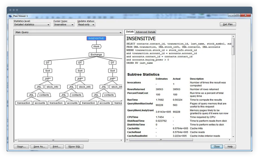The width and height of the screenshot is (259, 158).
Task: Open the Cursor type dropdown
Action: [64, 25]
